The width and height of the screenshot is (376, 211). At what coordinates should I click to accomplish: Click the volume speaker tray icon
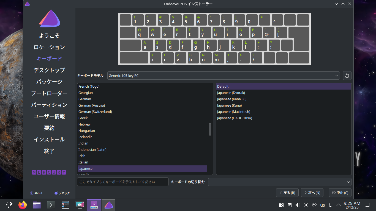click(x=298, y=205)
